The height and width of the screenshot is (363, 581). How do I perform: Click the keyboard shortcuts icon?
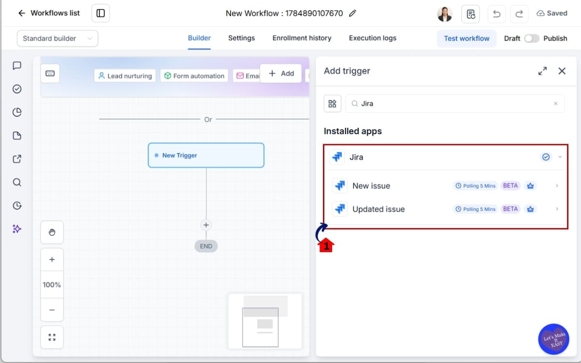point(50,74)
